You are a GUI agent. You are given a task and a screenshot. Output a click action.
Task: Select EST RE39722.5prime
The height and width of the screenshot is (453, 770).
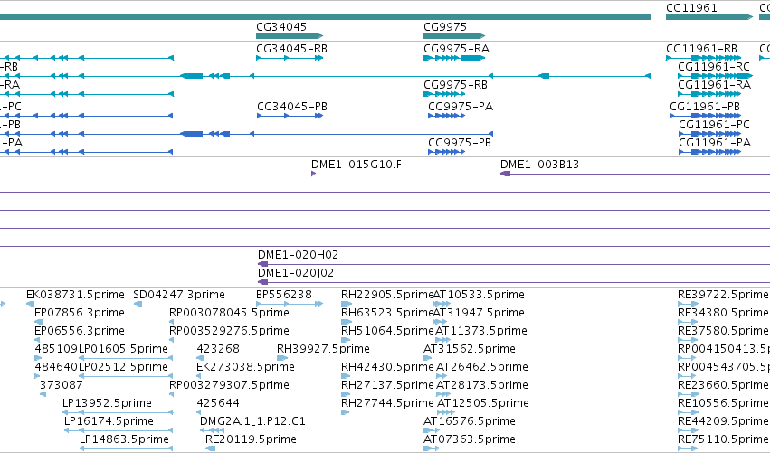[723, 295]
